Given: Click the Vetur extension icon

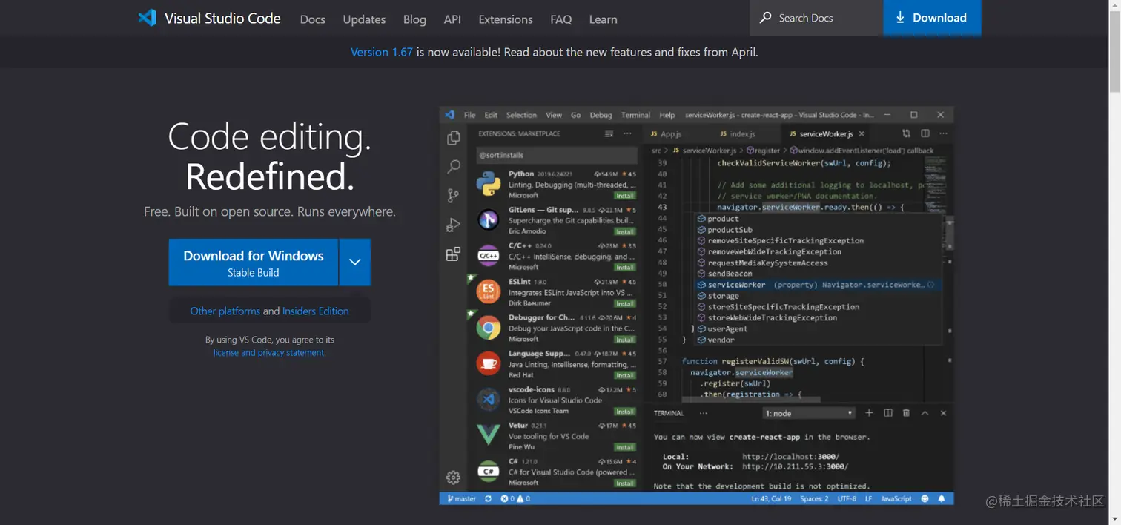Looking at the screenshot, I should pyautogui.click(x=488, y=435).
